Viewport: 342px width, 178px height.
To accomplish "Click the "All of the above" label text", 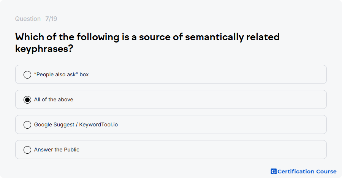I will click(54, 99).
